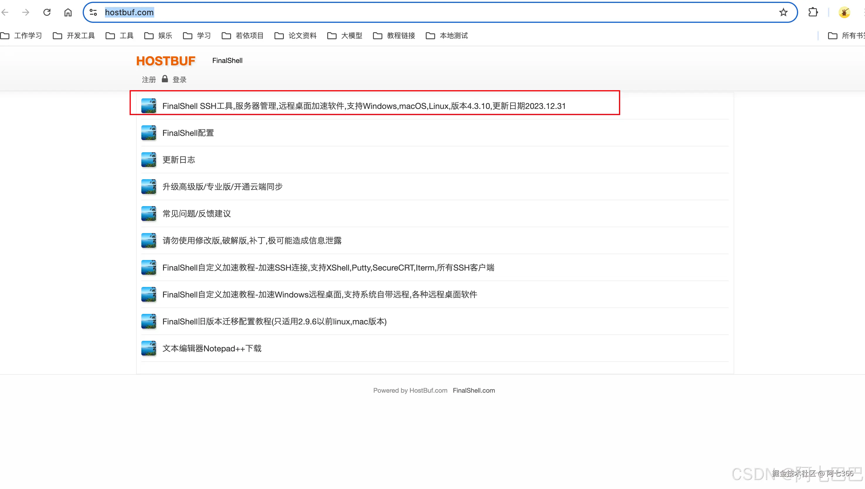The height and width of the screenshot is (489, 865).
Task: Open the extensions puzzle icon
Action: pos(813,12)
